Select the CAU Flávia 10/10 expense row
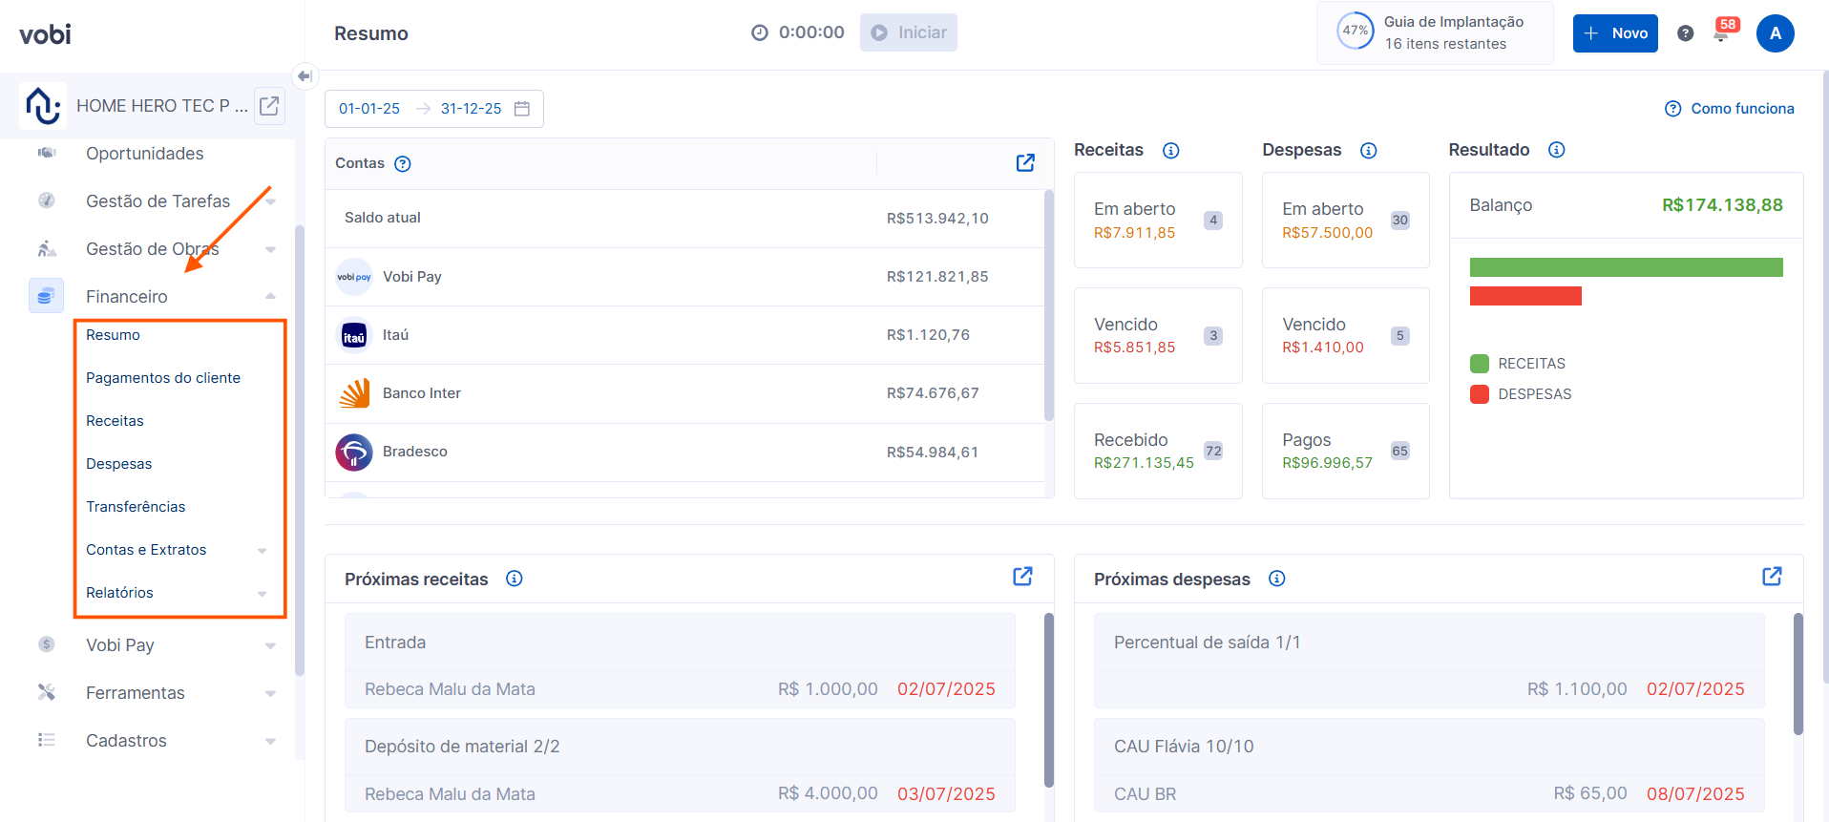The width and height of the screenshot is (1829, 822). click(1429, 766)
